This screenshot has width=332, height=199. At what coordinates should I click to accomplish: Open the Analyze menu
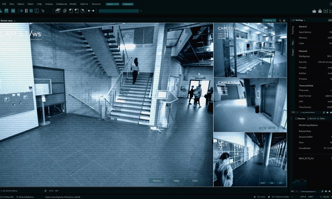(x=49, y=4)
